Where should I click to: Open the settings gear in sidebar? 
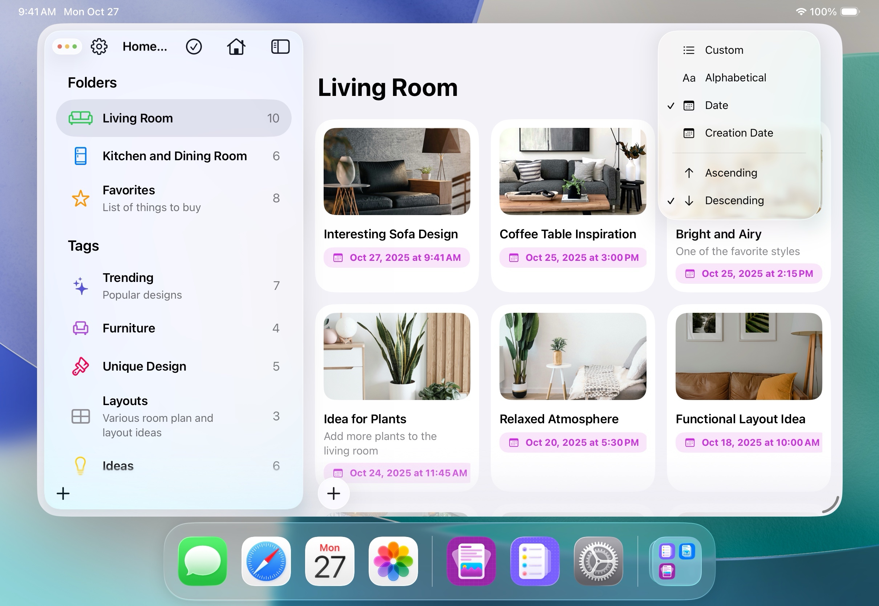(99, 47)
